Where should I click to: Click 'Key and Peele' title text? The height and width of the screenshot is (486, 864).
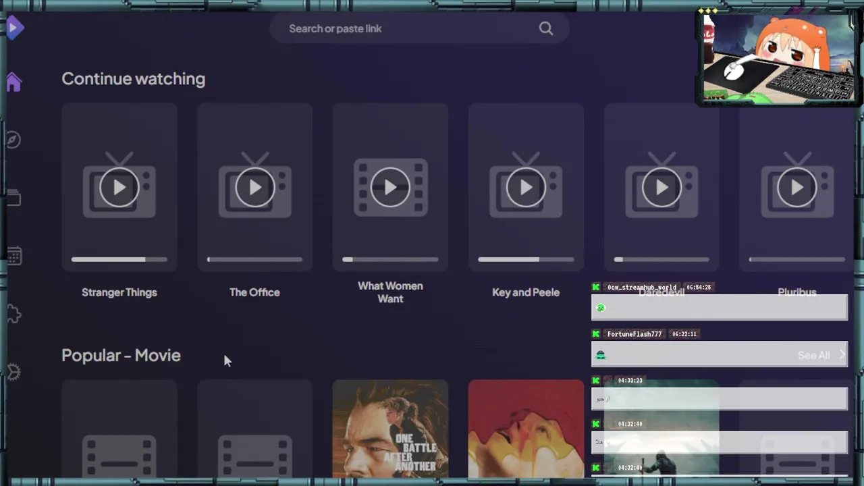[x=526, y=292]
